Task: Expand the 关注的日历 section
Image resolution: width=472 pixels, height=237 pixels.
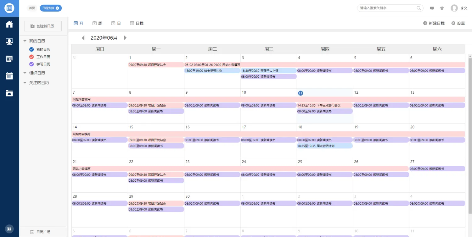Action: [x=25, y=83]
